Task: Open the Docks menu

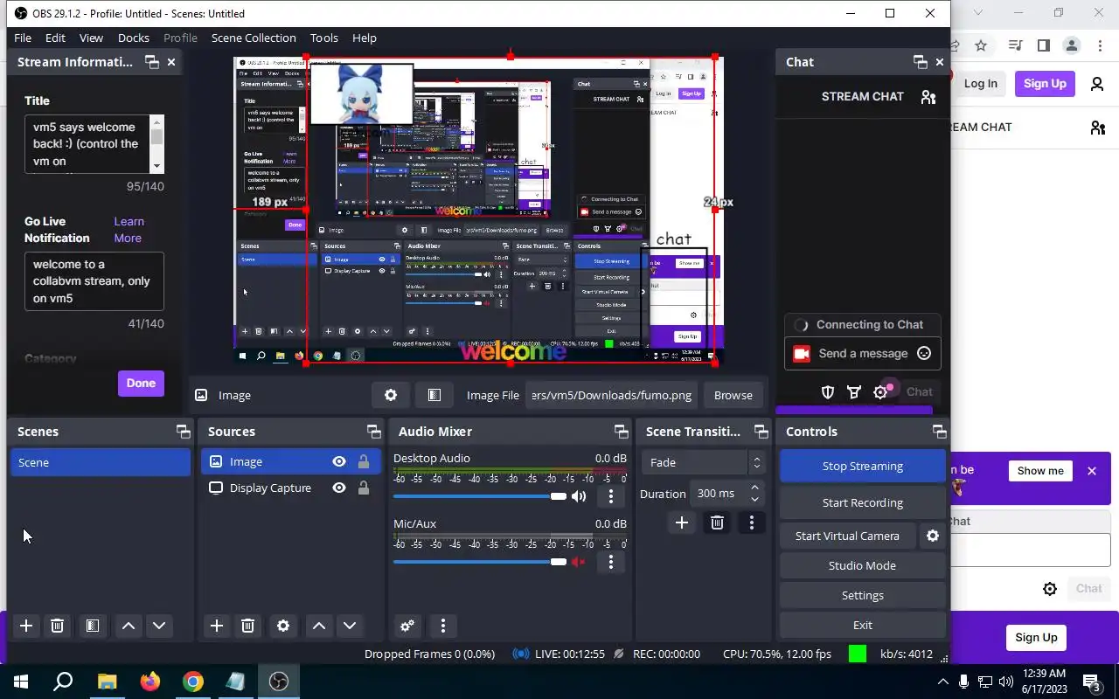Action: (134, 38)
